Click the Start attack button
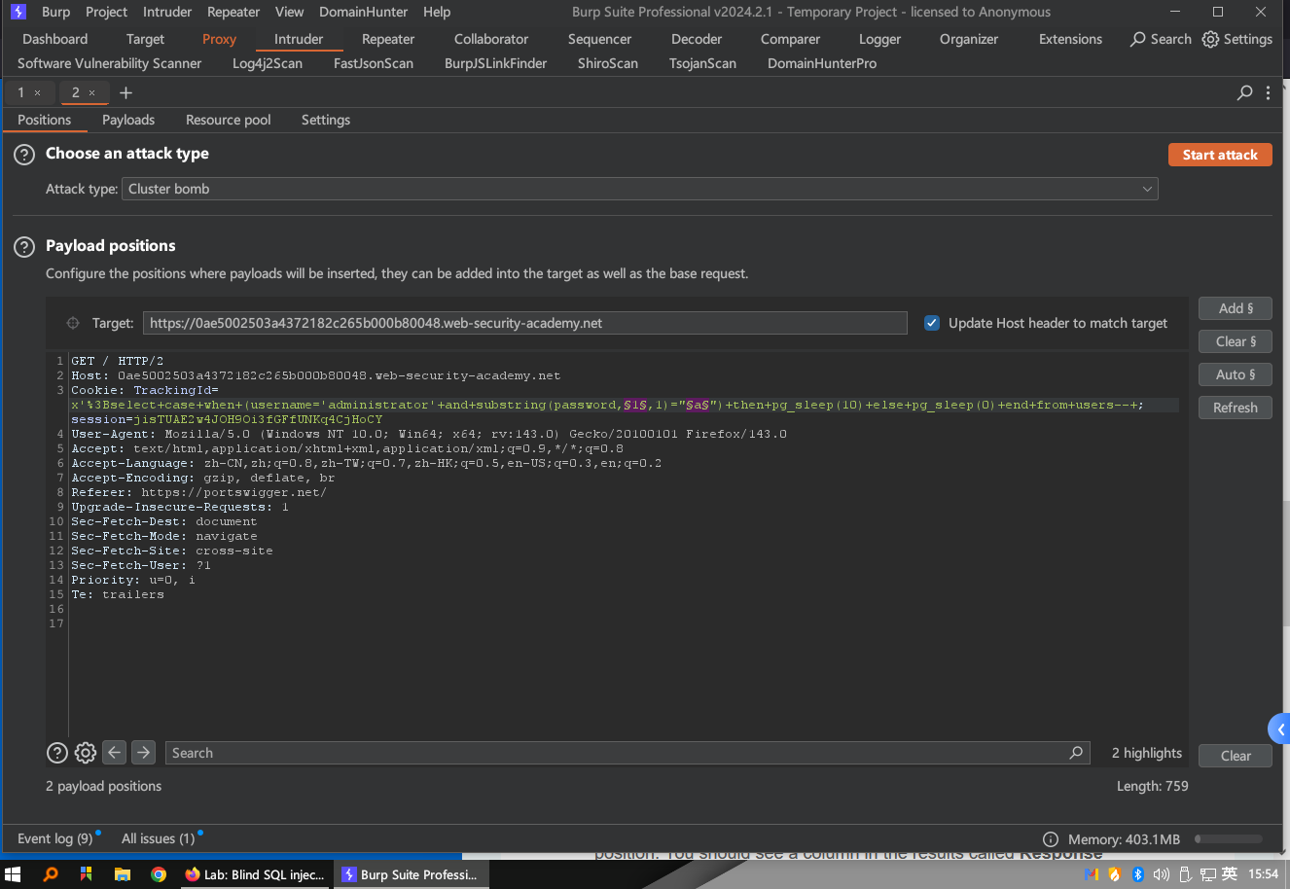1290x889 pixels. (x=1220, y=155)
